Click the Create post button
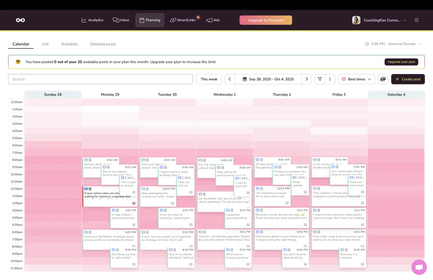This screenshot has width=433, height=280. [x=408, y=79]
